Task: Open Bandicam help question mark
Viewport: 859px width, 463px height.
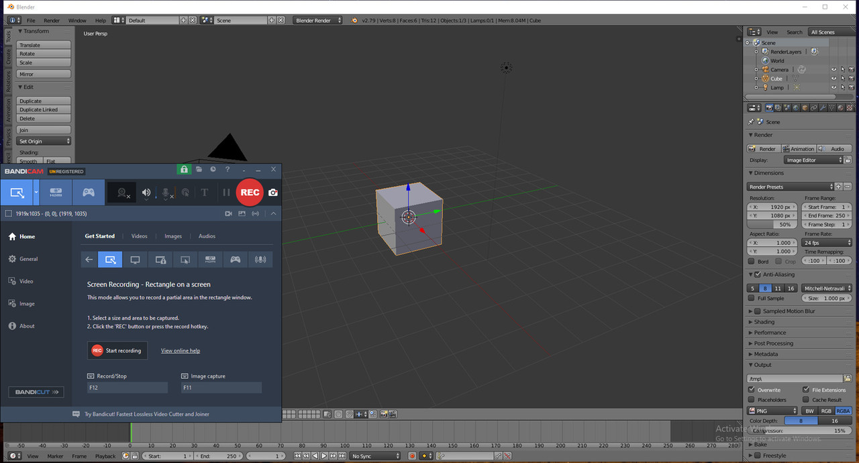Action: click(228, 170)
